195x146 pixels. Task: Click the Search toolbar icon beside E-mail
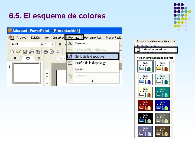click(x=38, y=51)
